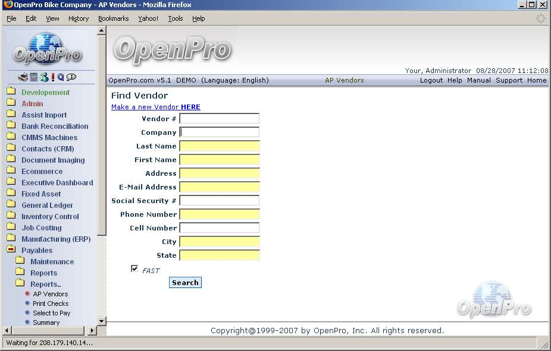The width and height of the screenshot is (551, 351).
Task: Click the Logout link in the header
Action: (x=431, y=80)
